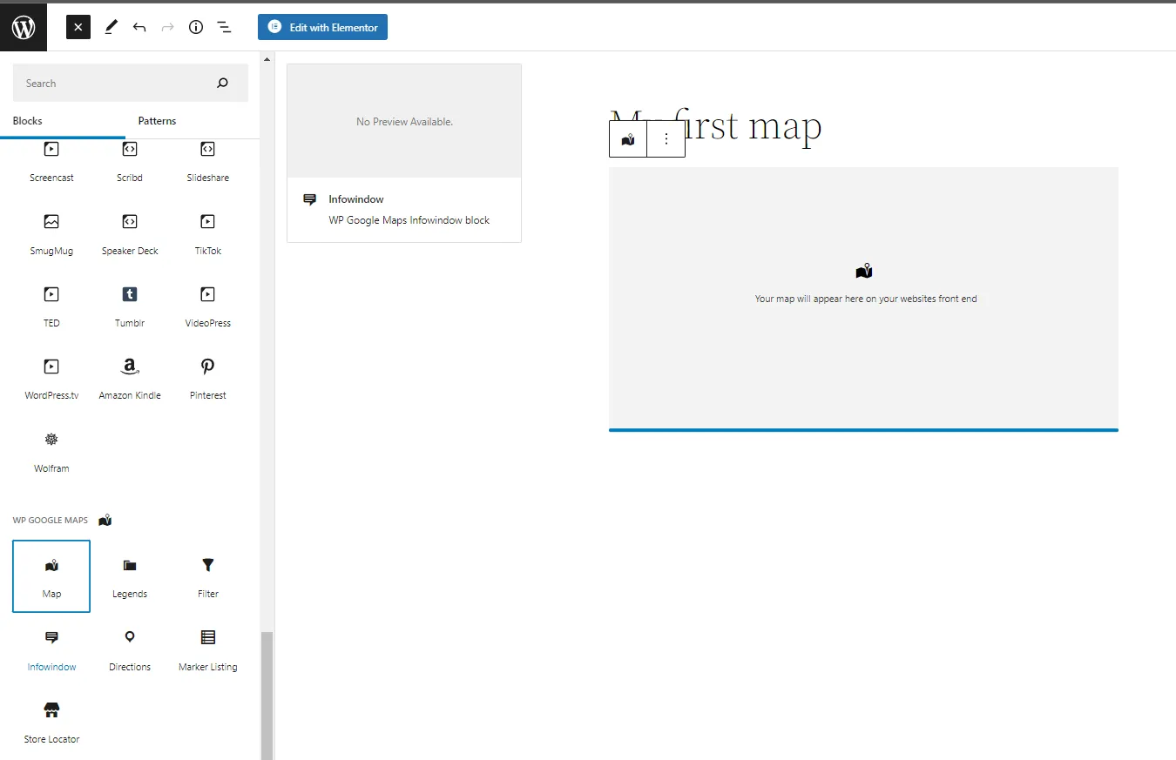Click the Edit with Elementor button
Screen dimensions: 1176x760
322,27
